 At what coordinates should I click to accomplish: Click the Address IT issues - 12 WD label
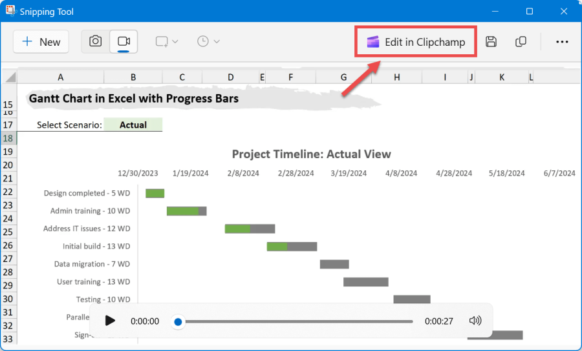87,229
